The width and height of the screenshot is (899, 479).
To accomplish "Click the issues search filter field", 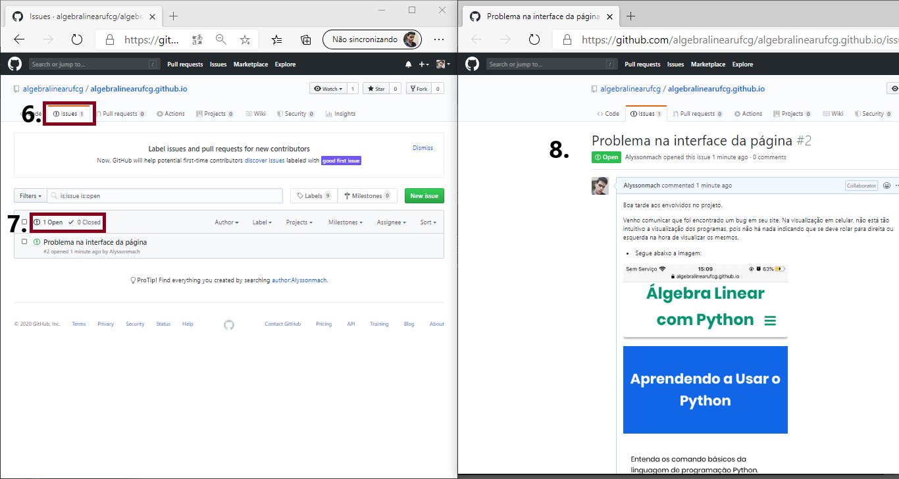I will 165,195.
